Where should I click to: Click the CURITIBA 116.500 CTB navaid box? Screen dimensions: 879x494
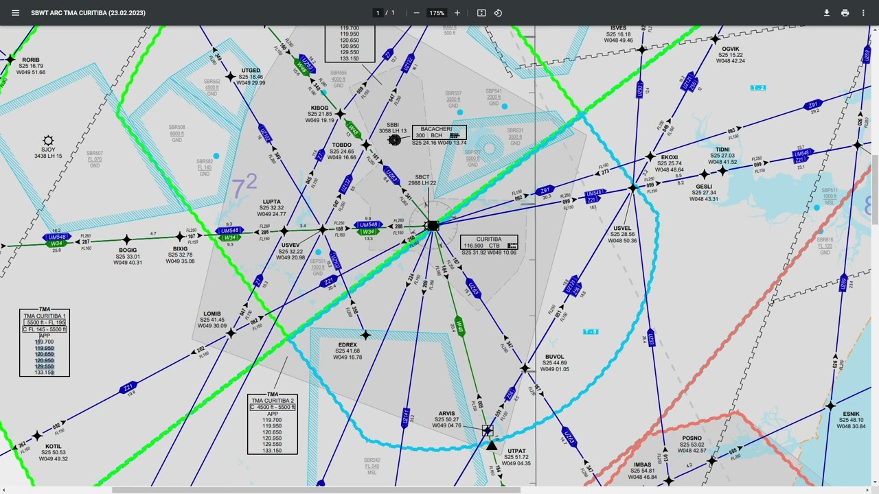489,242
